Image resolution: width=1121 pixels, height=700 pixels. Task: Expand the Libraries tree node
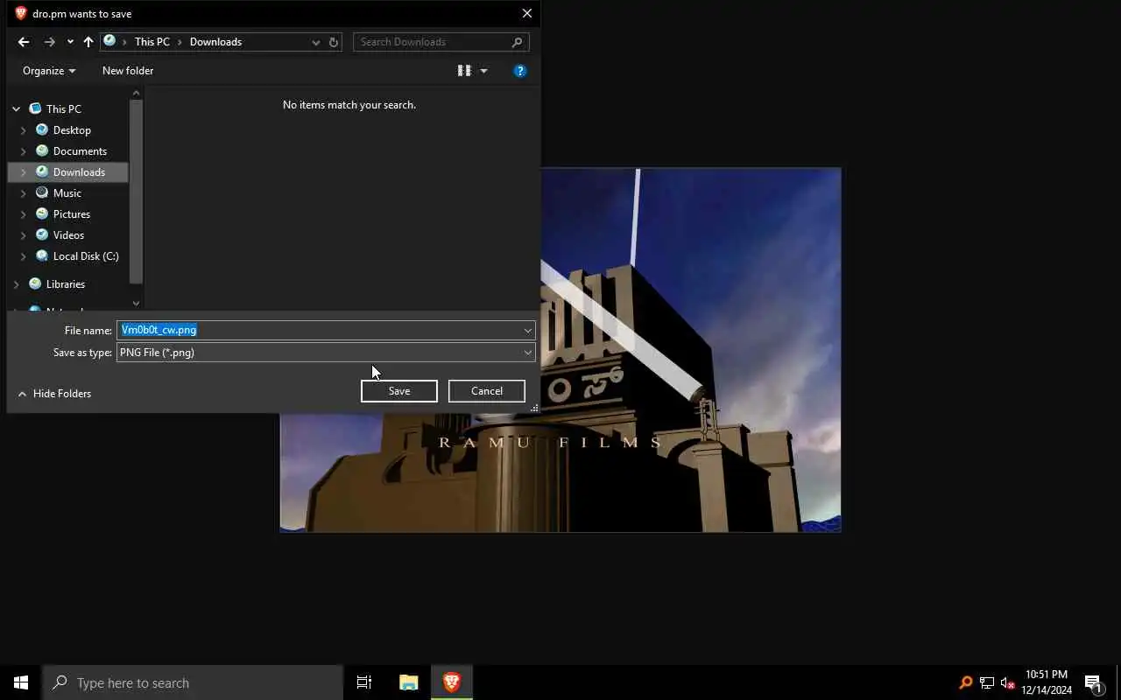click(x=16, y=284)
